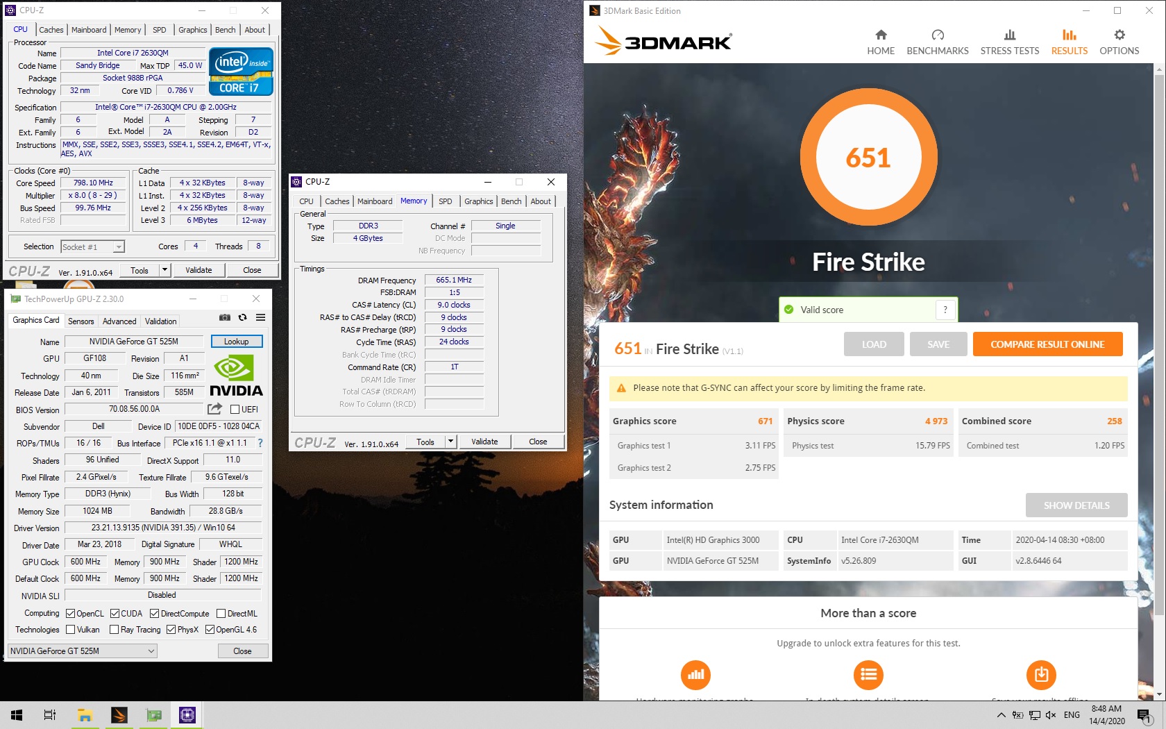1166x729 pixels.
Task: Expand the Tools dropdown arrow in CPU-Z CPU window
Action: pyautogui.click(x=164, y=270)
